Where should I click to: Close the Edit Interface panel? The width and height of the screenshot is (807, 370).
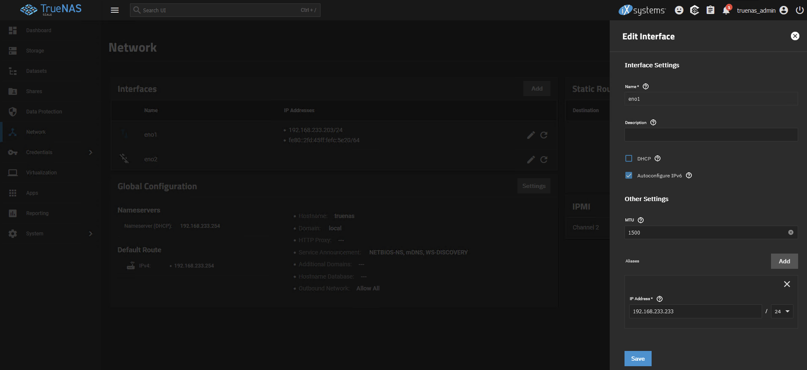[795, 36]
